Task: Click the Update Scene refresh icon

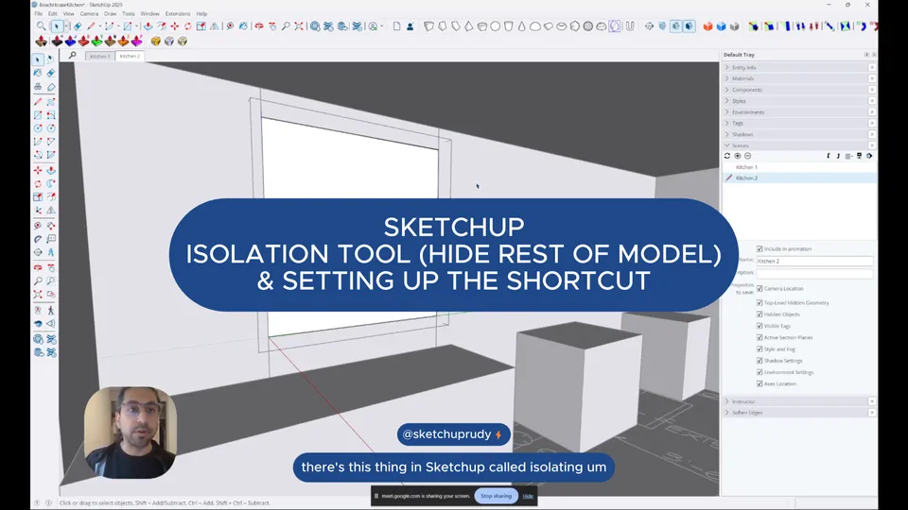Action: [x=727, y=156]
